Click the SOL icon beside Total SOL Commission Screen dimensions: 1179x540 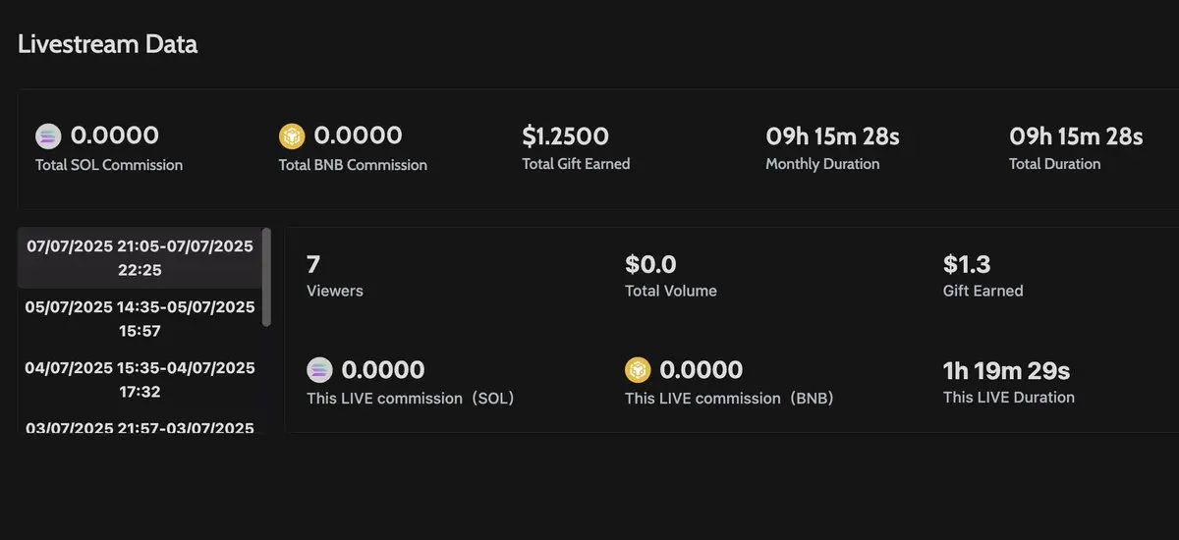[x=48, y=135]
